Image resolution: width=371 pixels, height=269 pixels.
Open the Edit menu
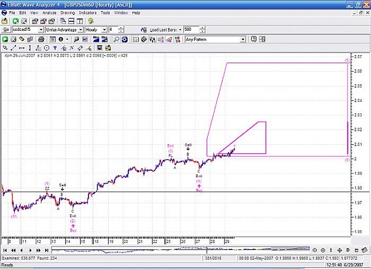click(23, 13)
